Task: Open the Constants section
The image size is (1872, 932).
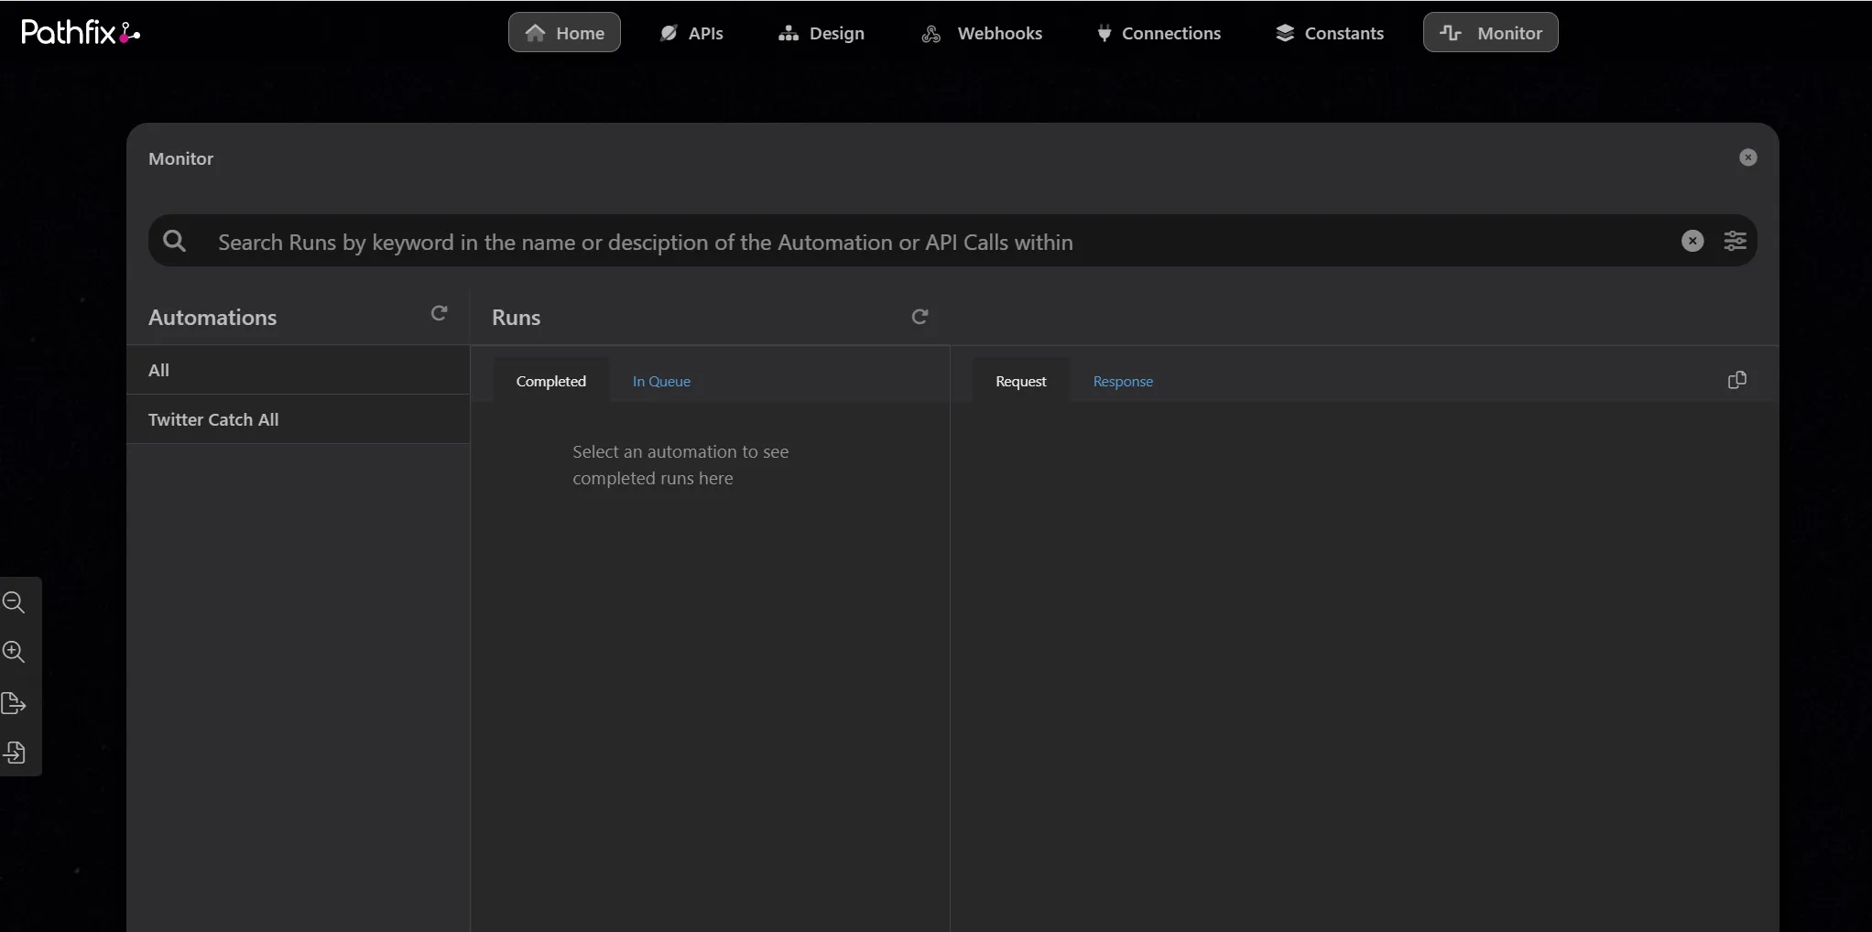Action: point(1330,33)
